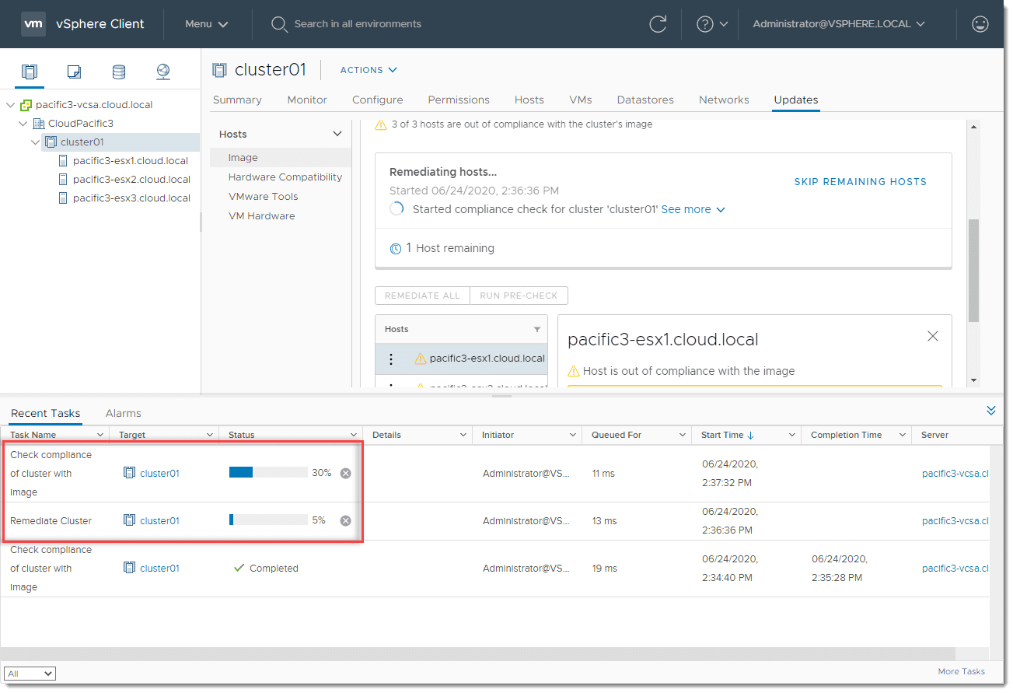The width and height of the screenshot is (1013, 693).
Task: Open the ACTIONS dropdown for cluster01
Action: [x=369, y=70]
